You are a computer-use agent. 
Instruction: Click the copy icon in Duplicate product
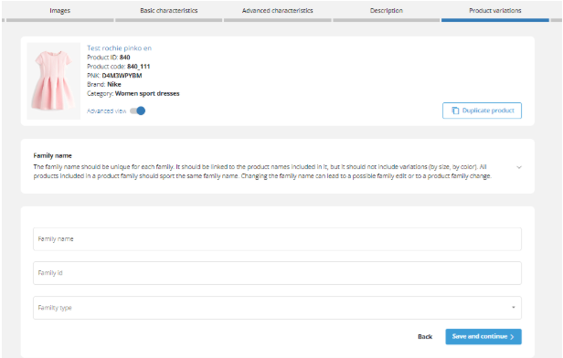(455, 111)
